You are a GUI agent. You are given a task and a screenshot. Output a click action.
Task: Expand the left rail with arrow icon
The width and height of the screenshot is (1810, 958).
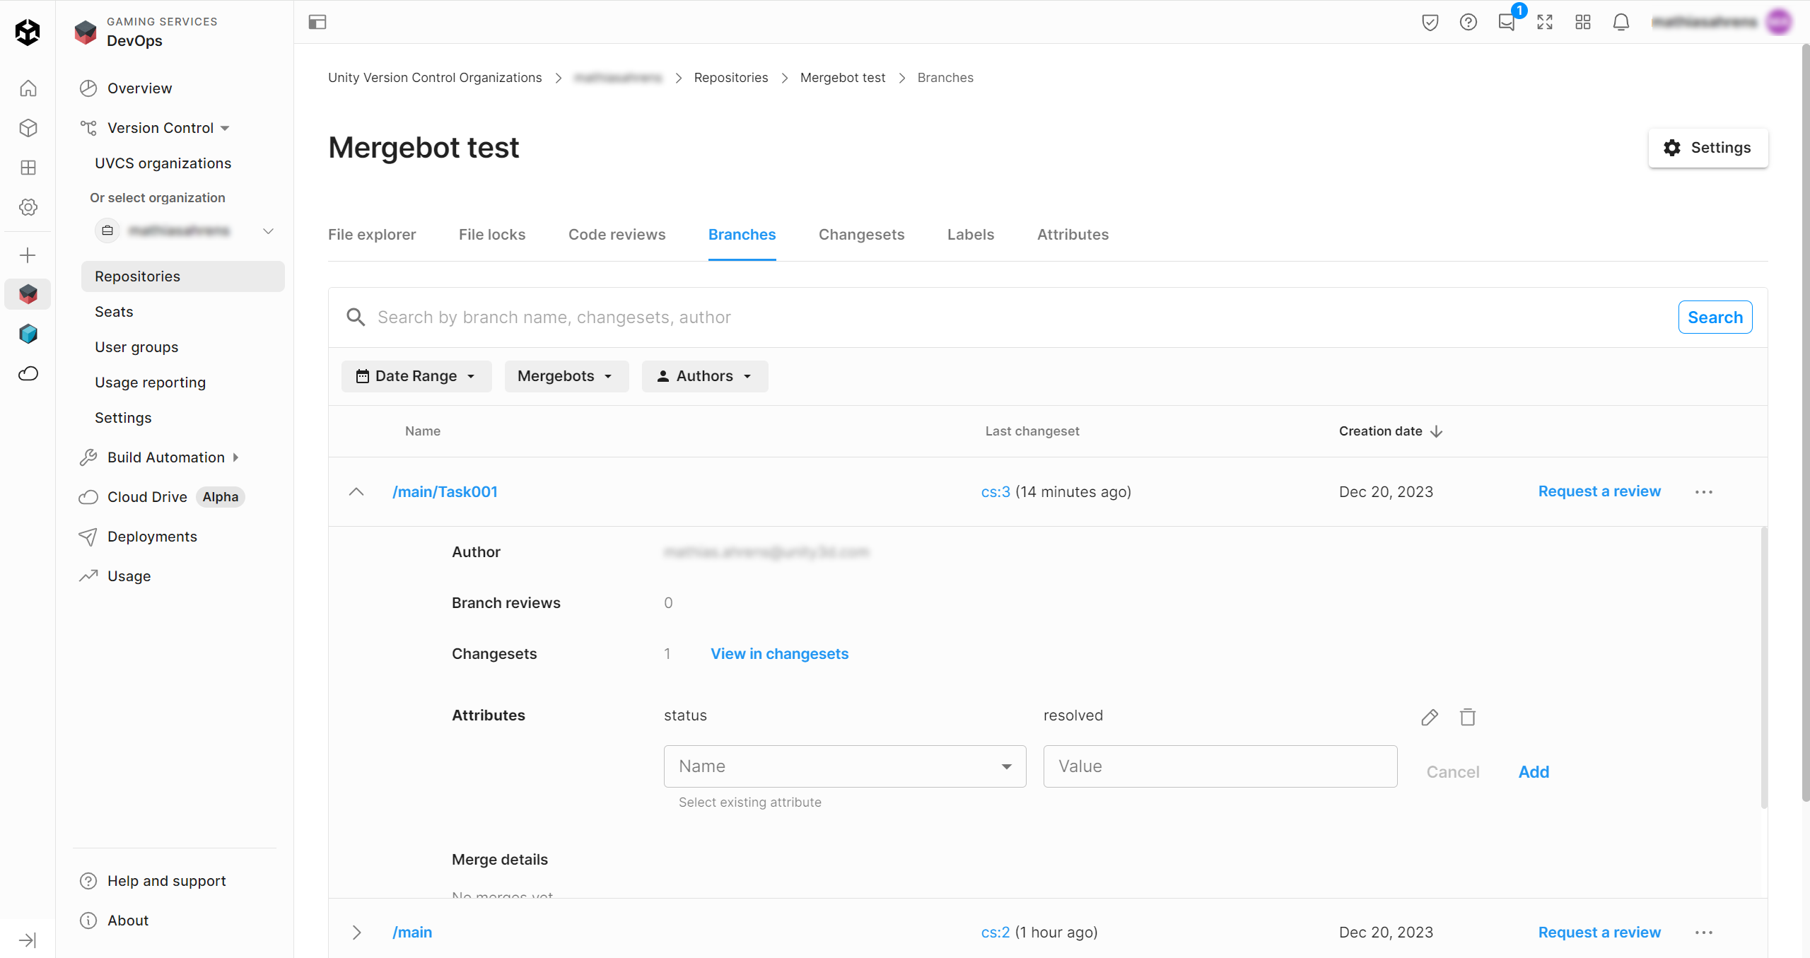(x=28, y=940)
